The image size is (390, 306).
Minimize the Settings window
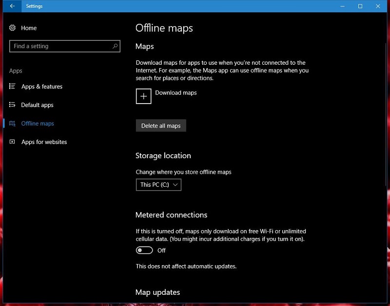coord(342,6)
